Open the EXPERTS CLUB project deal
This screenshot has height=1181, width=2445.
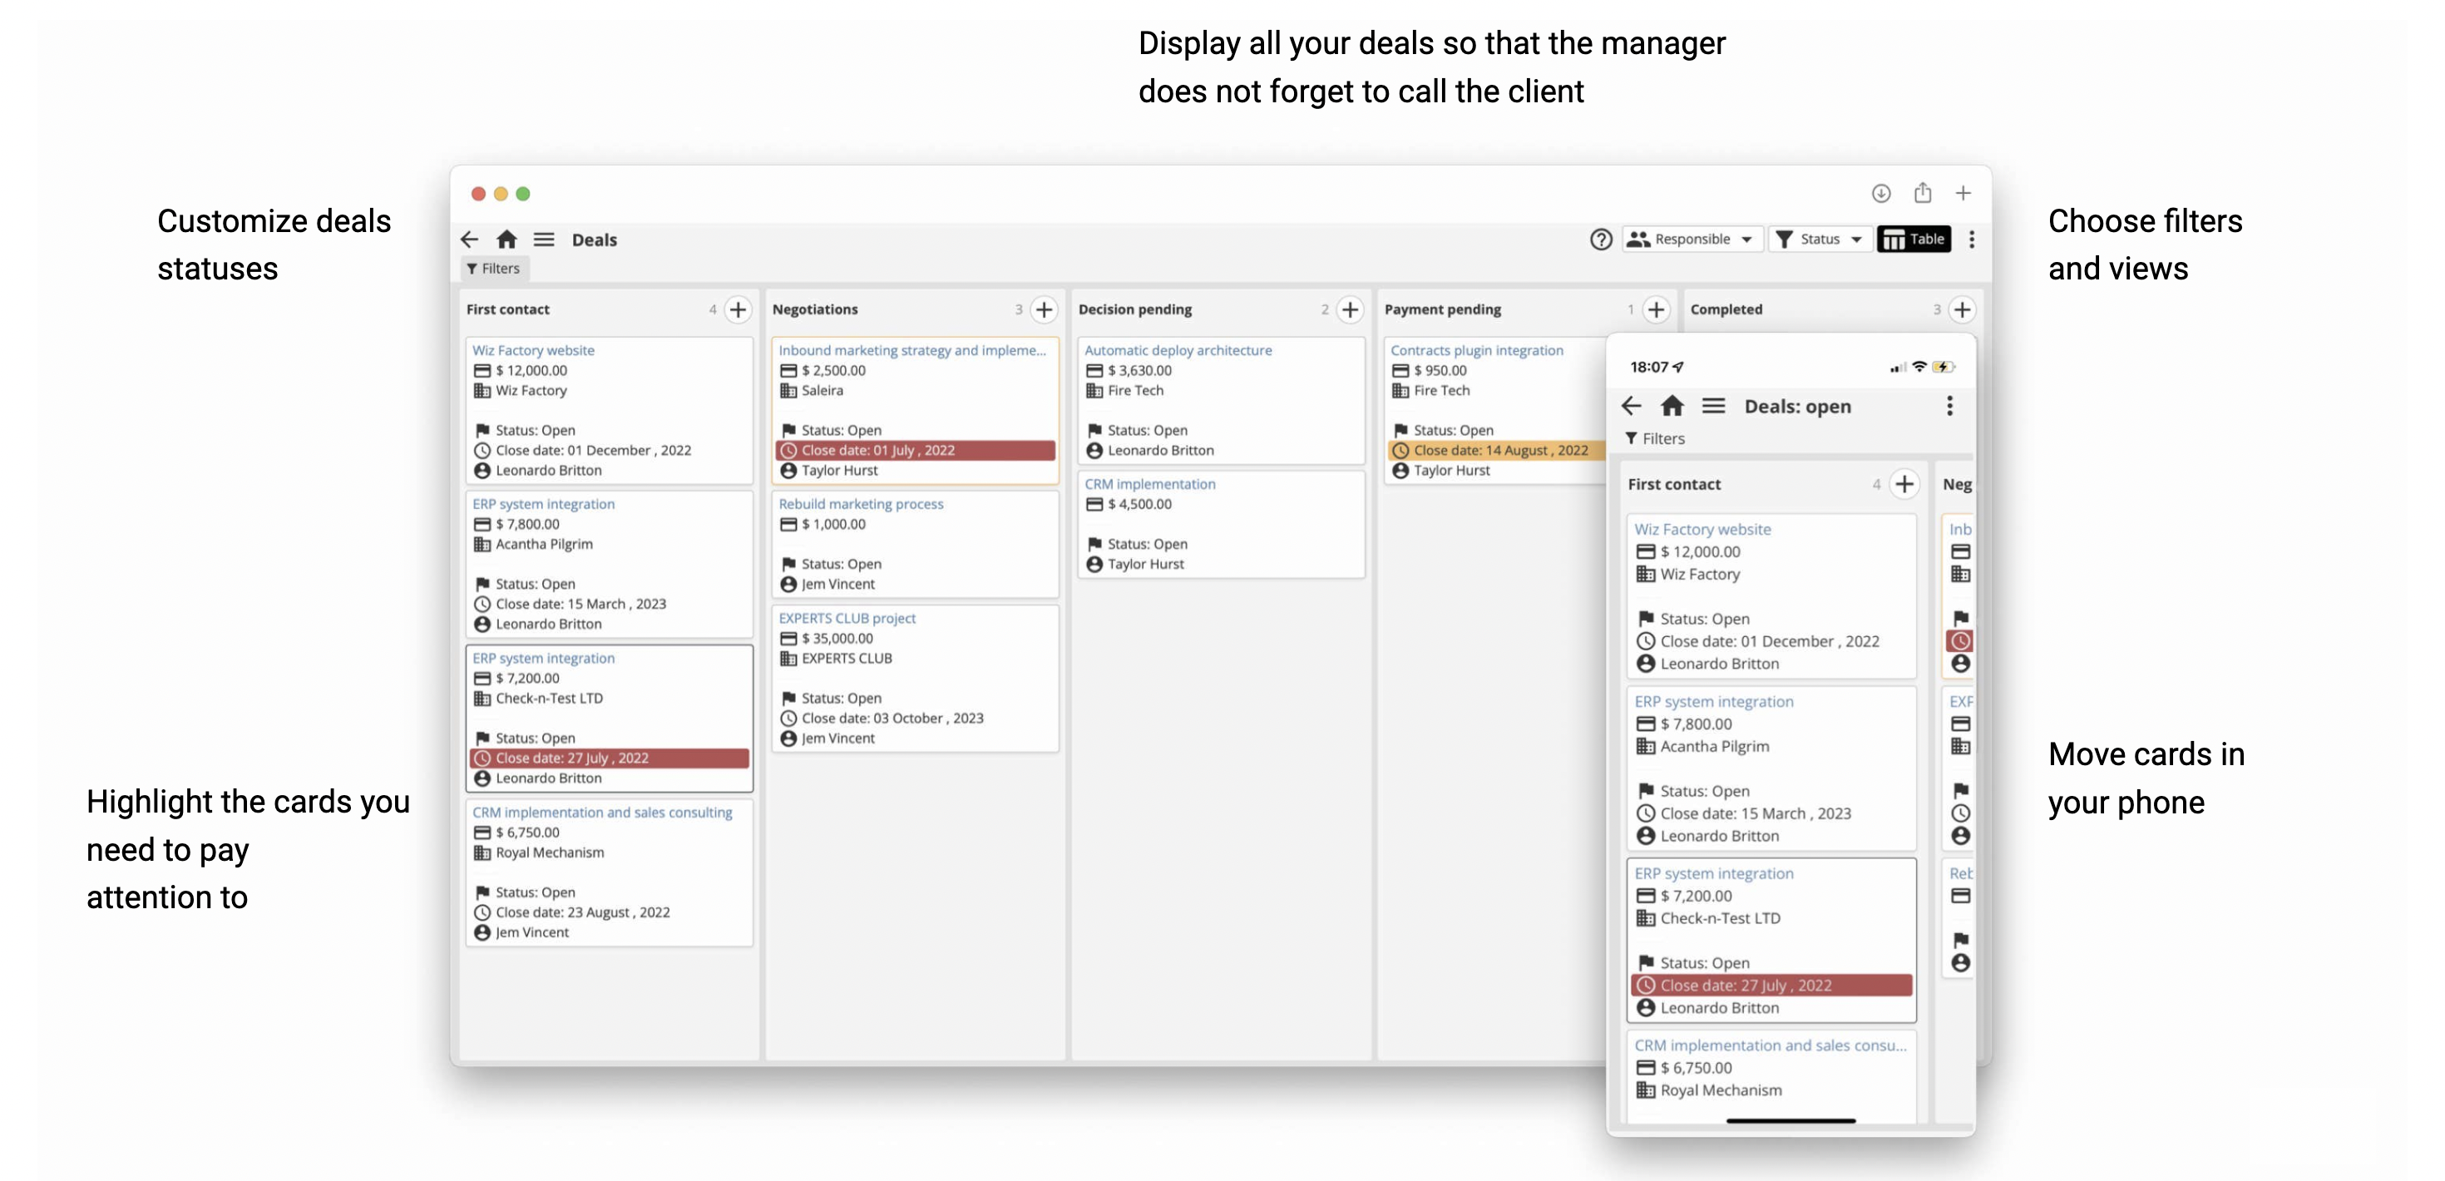847,618
